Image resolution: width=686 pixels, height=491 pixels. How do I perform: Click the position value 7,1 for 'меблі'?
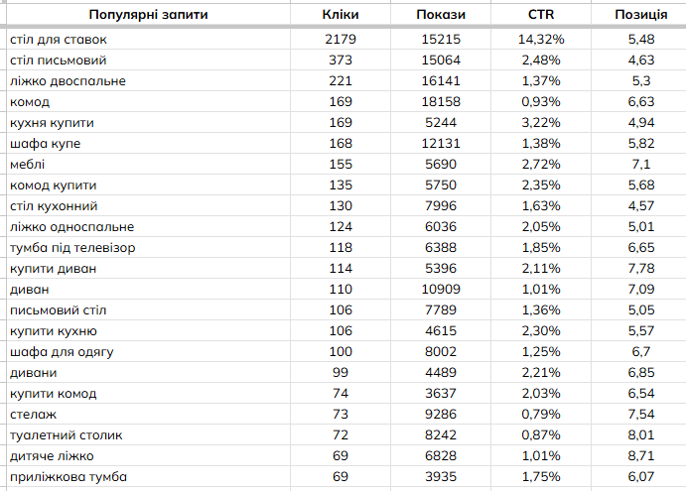[640, 164]
